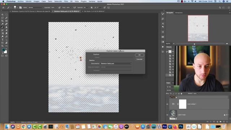Open the Actions play icon in side strip
This screenshot has width=231, height=130.
pos(163,47)
